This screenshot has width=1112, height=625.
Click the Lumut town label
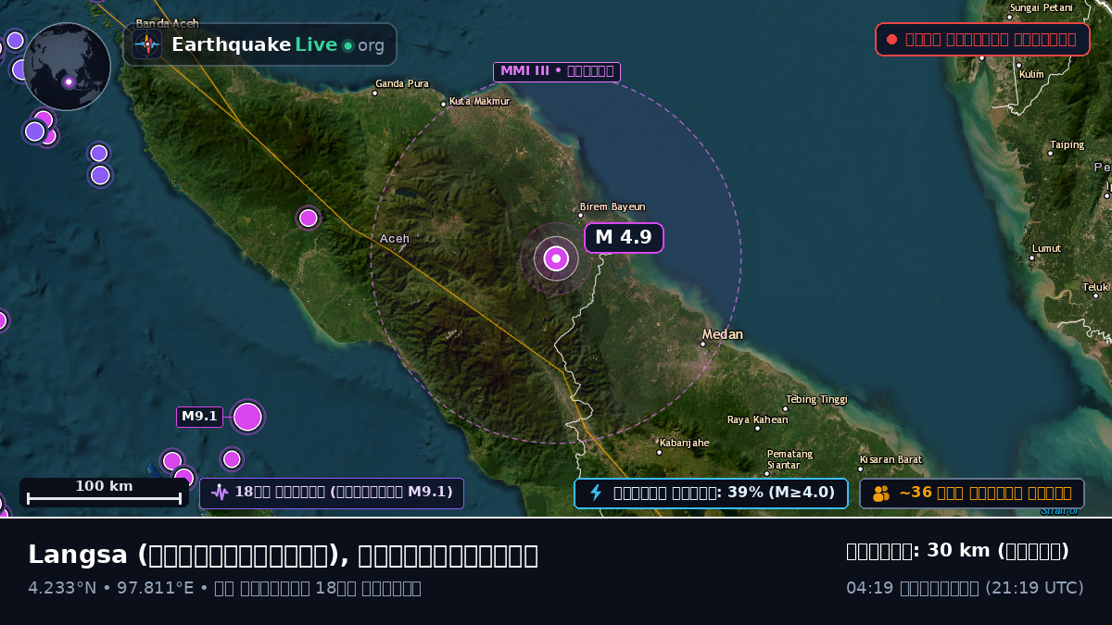(x=1046, y=248)
